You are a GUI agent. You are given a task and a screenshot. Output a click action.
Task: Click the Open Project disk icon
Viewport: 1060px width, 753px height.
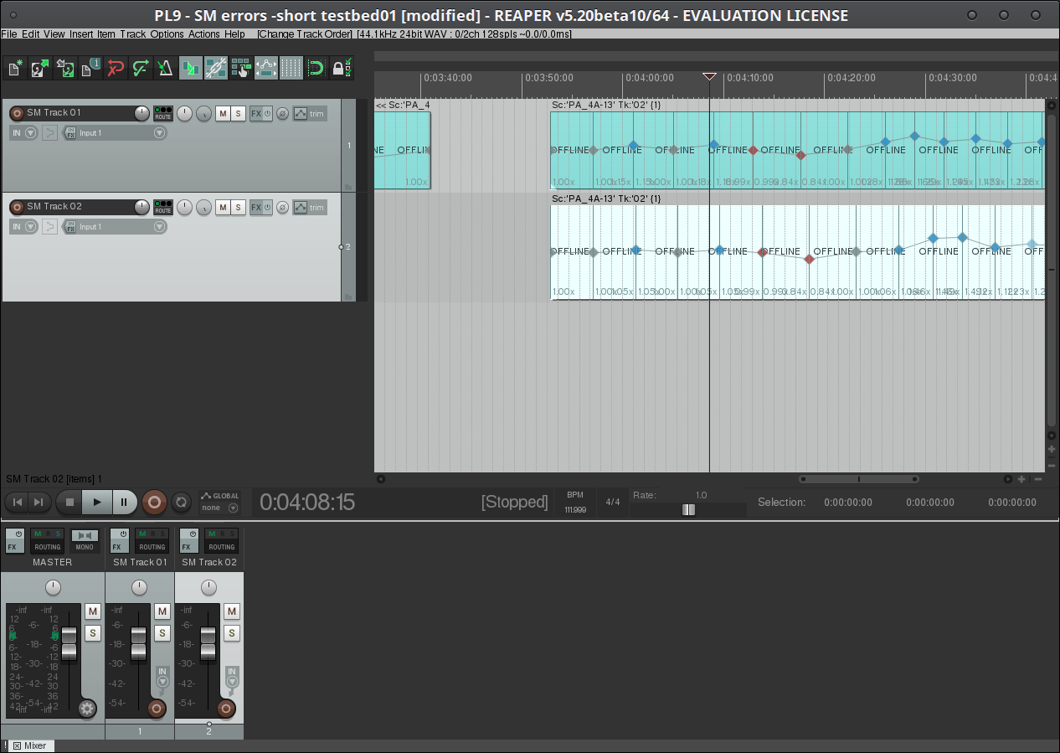(x=40, y=68)
